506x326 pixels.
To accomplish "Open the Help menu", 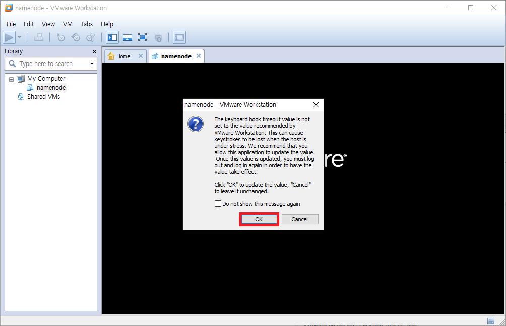I will click(x=107, y=24).
